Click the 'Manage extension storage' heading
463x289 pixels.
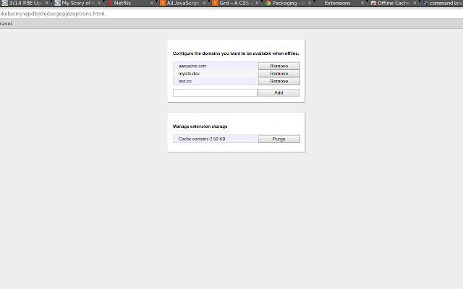pos(200,126)
